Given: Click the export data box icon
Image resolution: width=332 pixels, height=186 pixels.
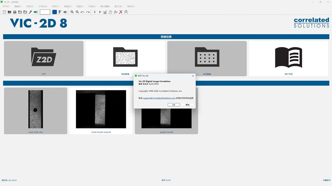Looking at the screenshot, I should point(110,12).
